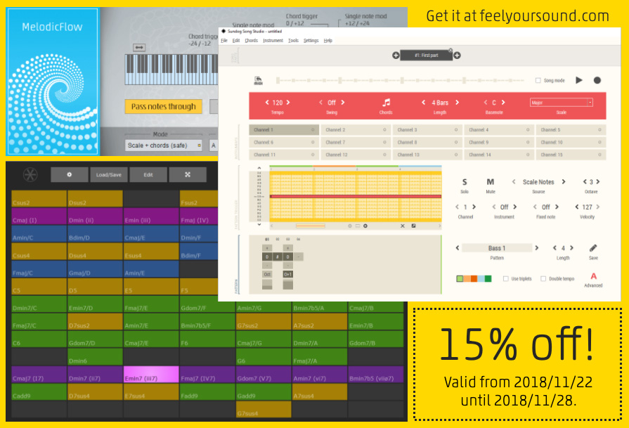The width and height of the screenshot is (629, 428).
Task: Decrease Tempo with the left arrow next to 120
Action: [267, 103]
